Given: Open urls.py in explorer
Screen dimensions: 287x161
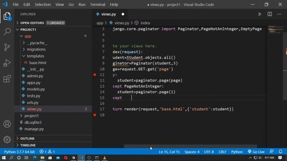Looking at the screenshot, I should tap(53, 102).
